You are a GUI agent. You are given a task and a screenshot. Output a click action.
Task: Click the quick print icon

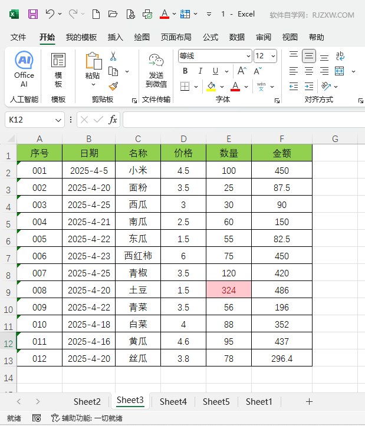point(147,14)
